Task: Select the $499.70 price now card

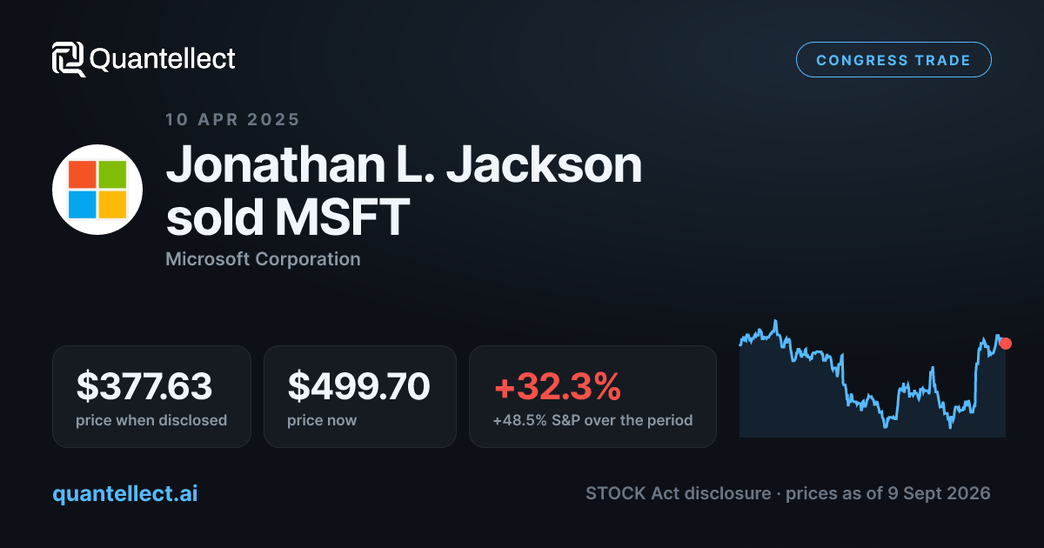Action: (x=360, y=397)
